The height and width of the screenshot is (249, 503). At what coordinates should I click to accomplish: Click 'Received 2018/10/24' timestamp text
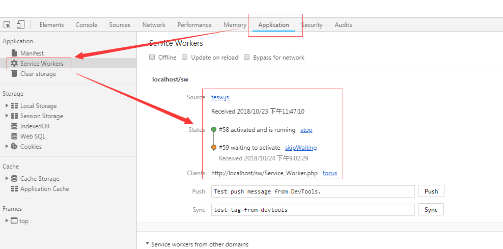[263, 158]
